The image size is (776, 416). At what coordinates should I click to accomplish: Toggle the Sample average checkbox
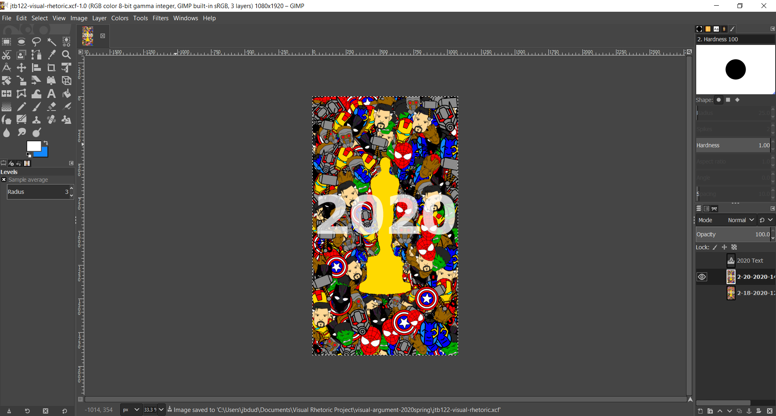tap(4, 180)
